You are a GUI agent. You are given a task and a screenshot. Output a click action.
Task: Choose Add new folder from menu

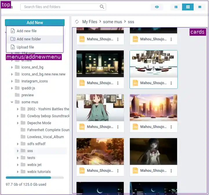pos(35,39)
